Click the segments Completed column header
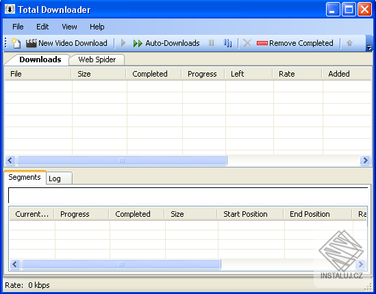This screenshot has width=376, height=294. click(x=136, y=214)
